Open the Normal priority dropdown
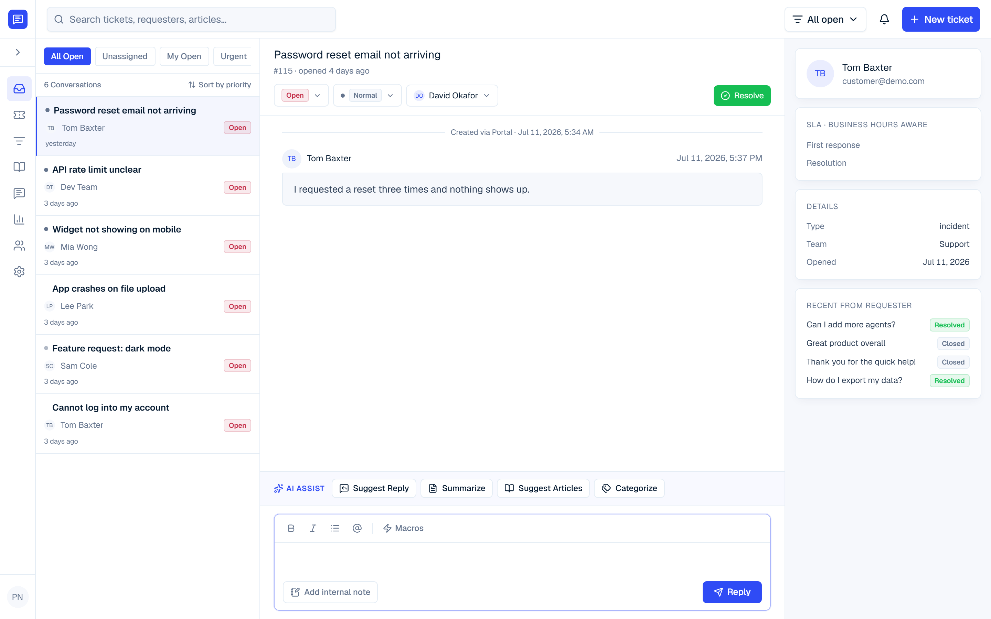Screen dimensions: 991x619 coord(367,95)
